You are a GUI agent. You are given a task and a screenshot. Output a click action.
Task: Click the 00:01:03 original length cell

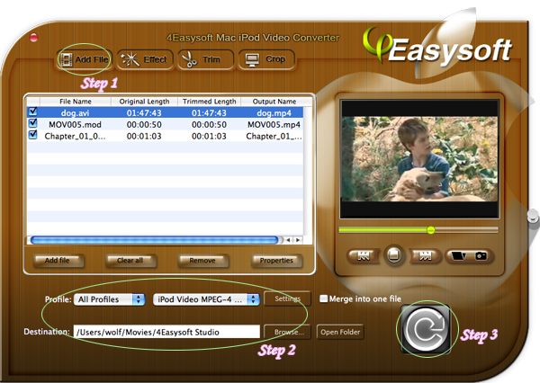pos(144,137)
